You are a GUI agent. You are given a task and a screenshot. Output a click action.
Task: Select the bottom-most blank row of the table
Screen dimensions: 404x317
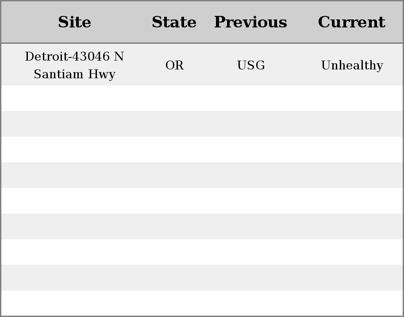202,303
